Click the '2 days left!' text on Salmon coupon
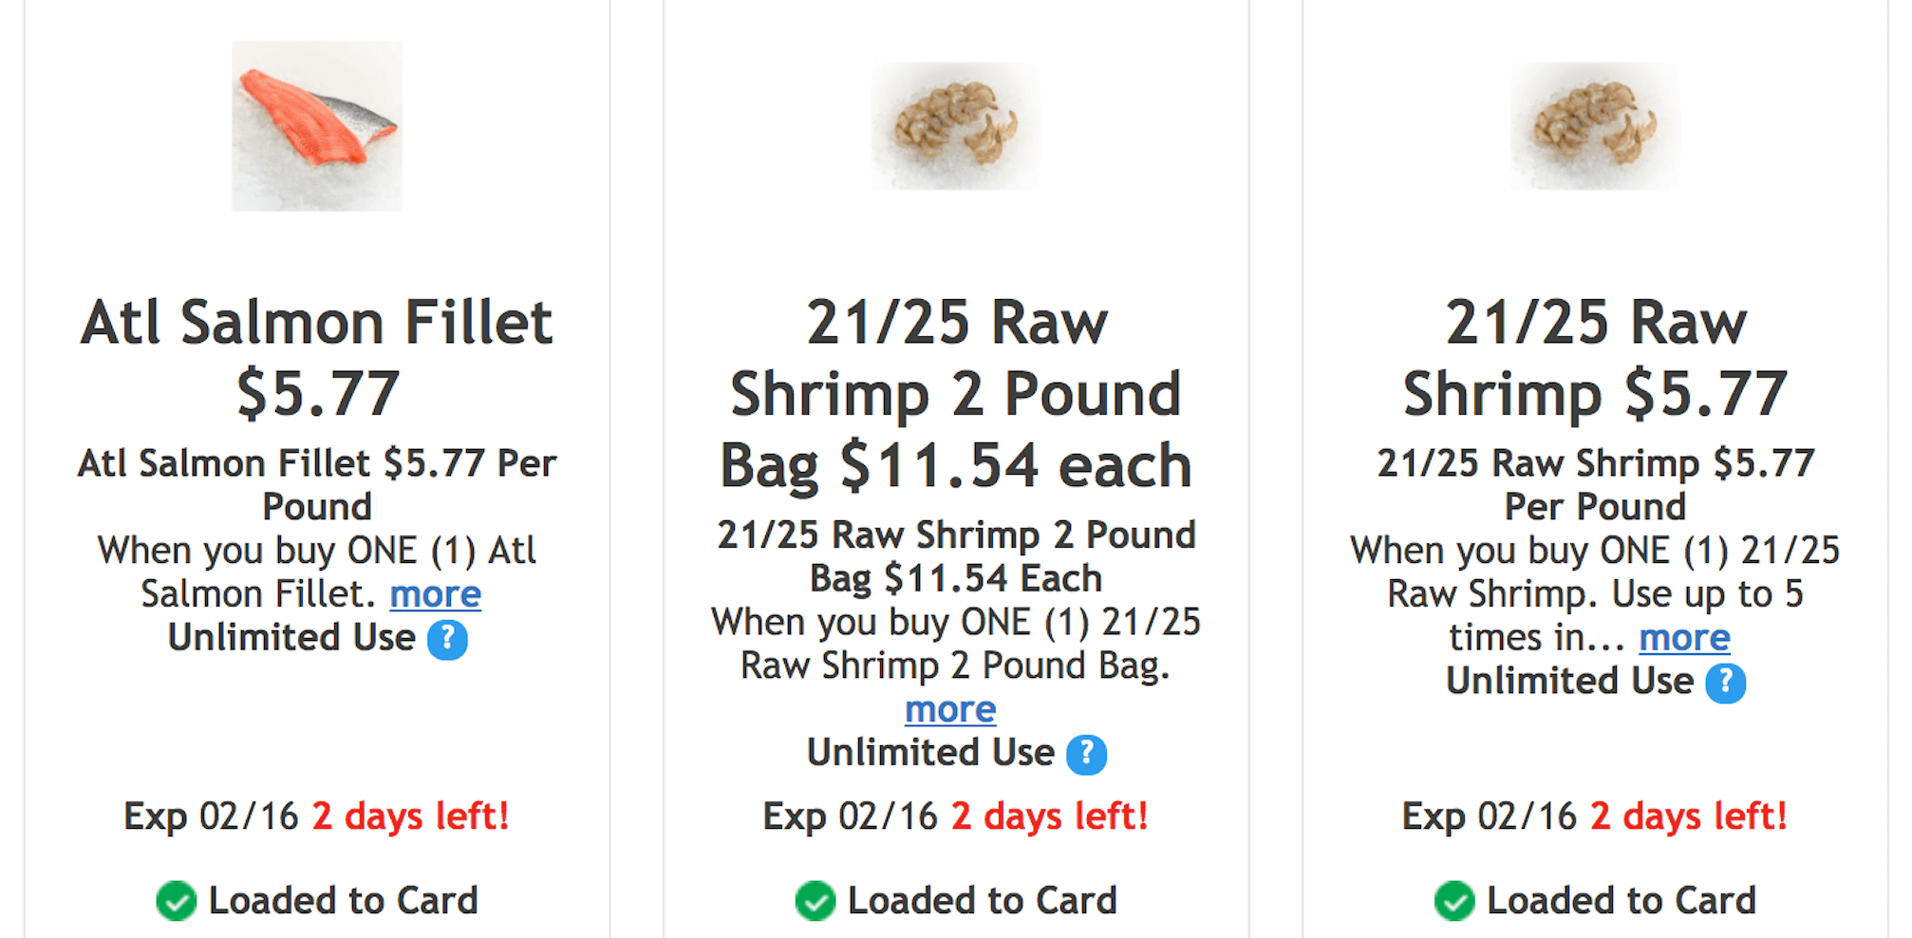Screen dimensions: 1912x938 coord(410,816)
